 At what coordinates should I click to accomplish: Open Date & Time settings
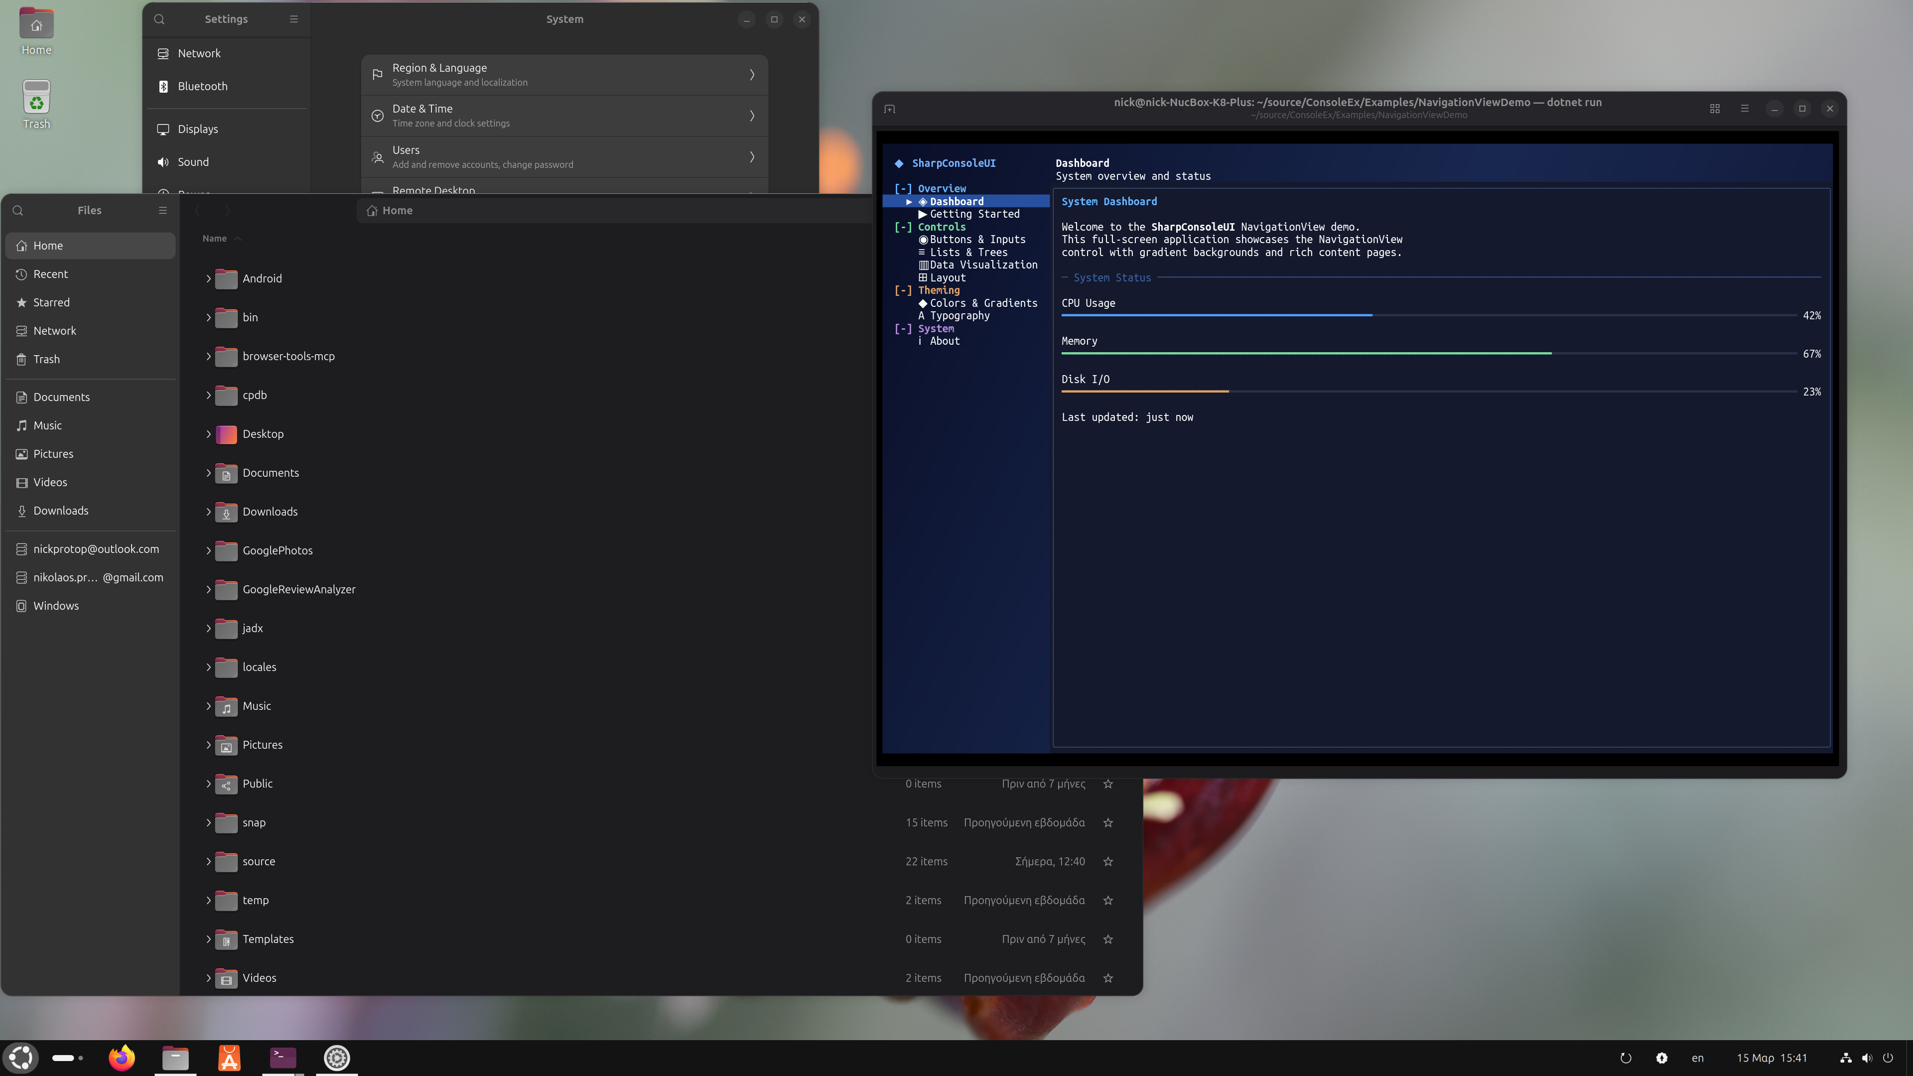(x=563, y=115)
